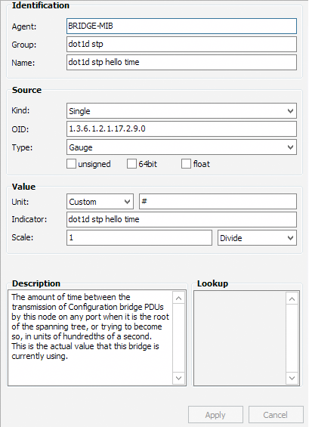Click the OID field with 1.3.6.1.2.1.17.2.9.0
This screenshot has height=427, width=309.
[181, 128]
